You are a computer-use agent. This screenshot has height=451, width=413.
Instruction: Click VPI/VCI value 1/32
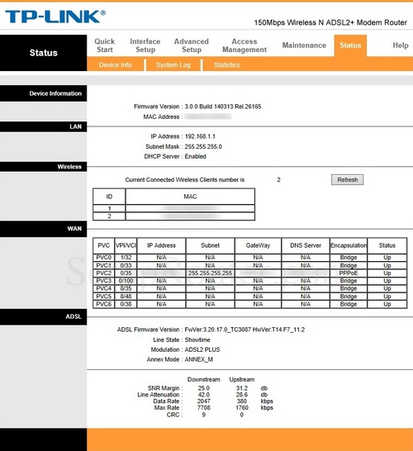[126, 258]
